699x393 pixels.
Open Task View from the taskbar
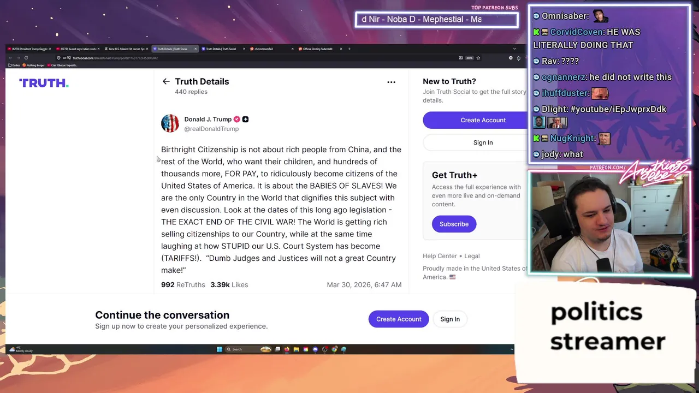[x=277, y=349]
